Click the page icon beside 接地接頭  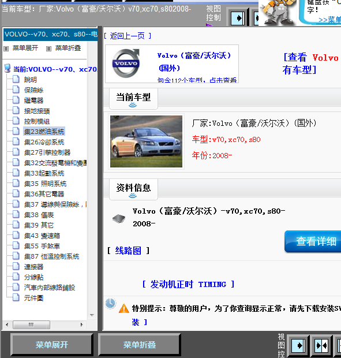pyautogui.click(x=16, y=110)
